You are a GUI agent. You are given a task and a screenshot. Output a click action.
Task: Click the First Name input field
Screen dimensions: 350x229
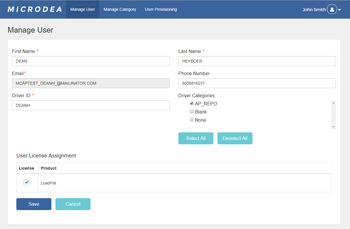point(90,61)
